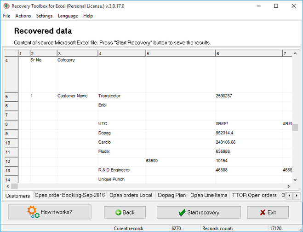Select column header 5
Viewport: 303px width, 232px height.
pyautogui.click(x=181, y=53)
